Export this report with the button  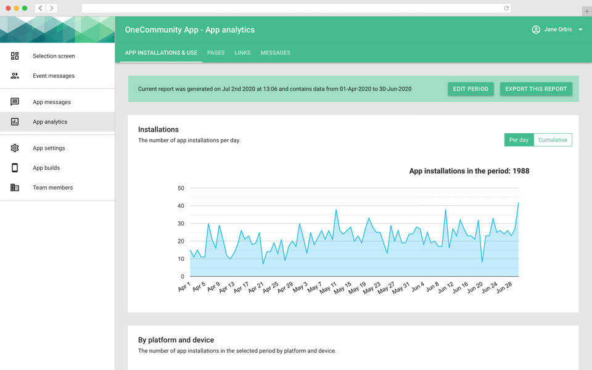(x=536, y=89)
